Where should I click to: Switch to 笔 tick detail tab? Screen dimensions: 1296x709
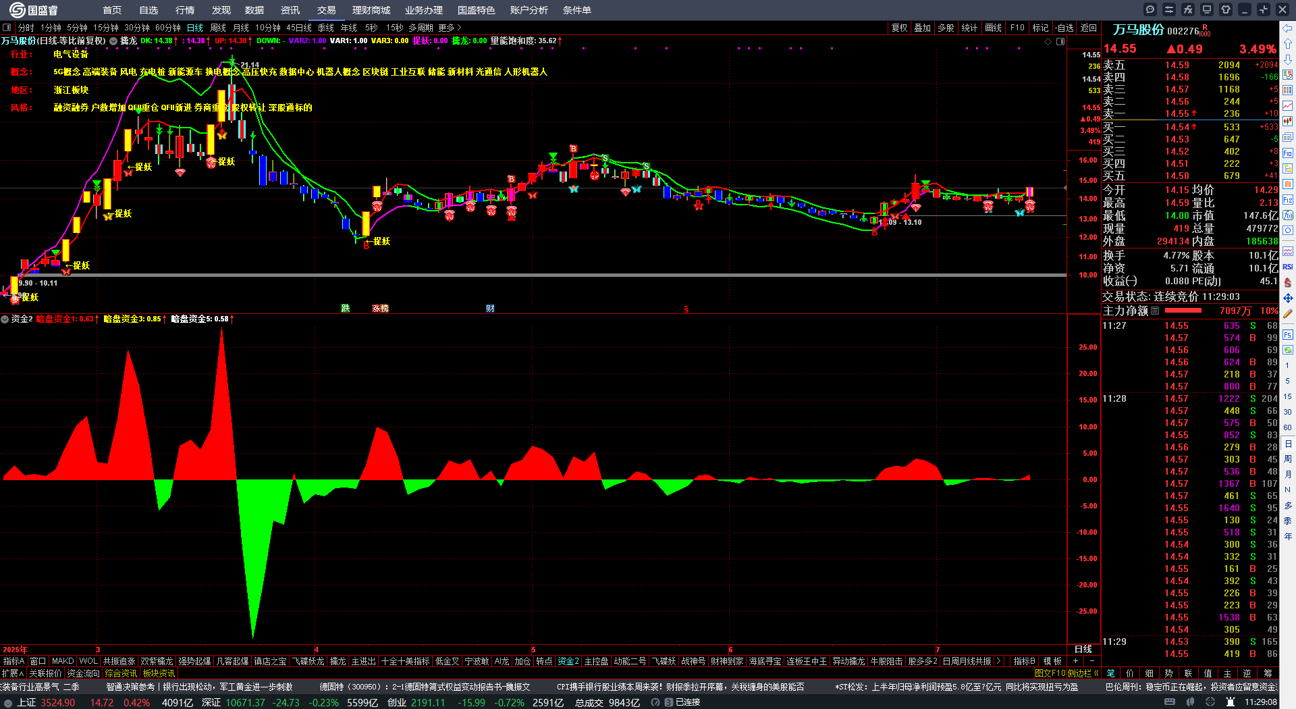1111,673
